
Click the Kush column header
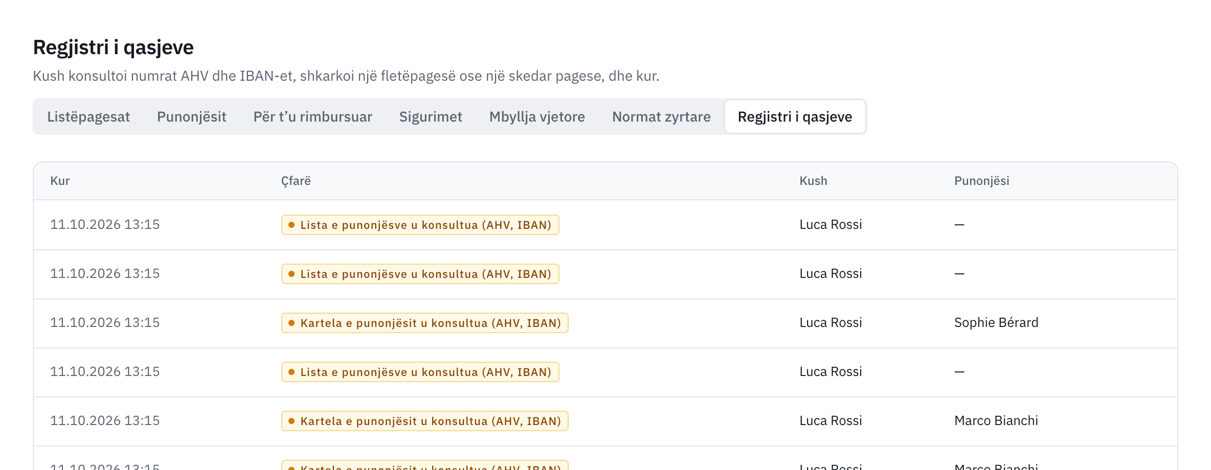click(813, 181)
